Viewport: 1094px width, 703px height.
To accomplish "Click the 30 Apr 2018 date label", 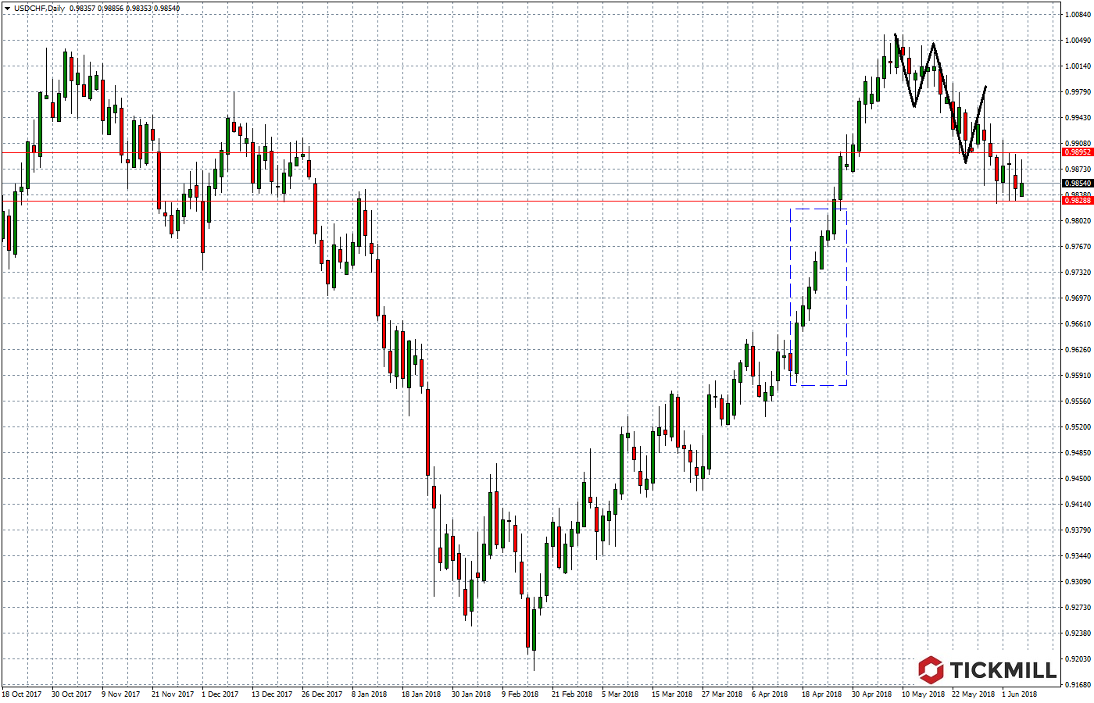I will click(872, 694).
